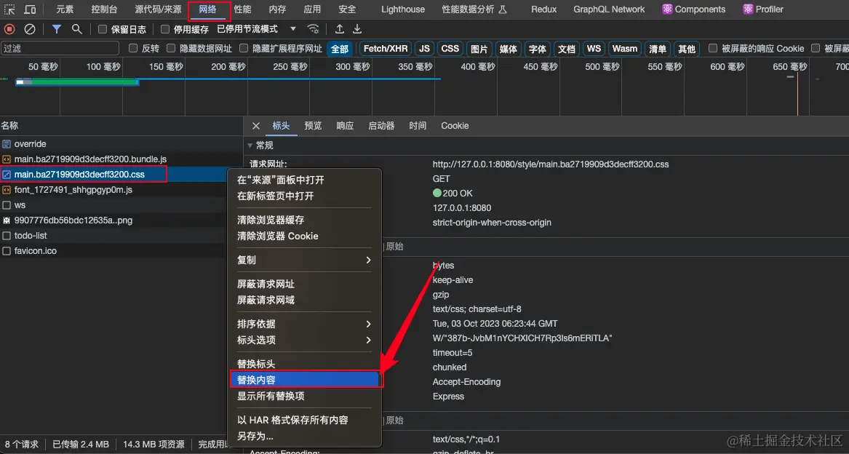Clear the network log
This screenshot has width=849, height=454.
(x=30, y=28)
